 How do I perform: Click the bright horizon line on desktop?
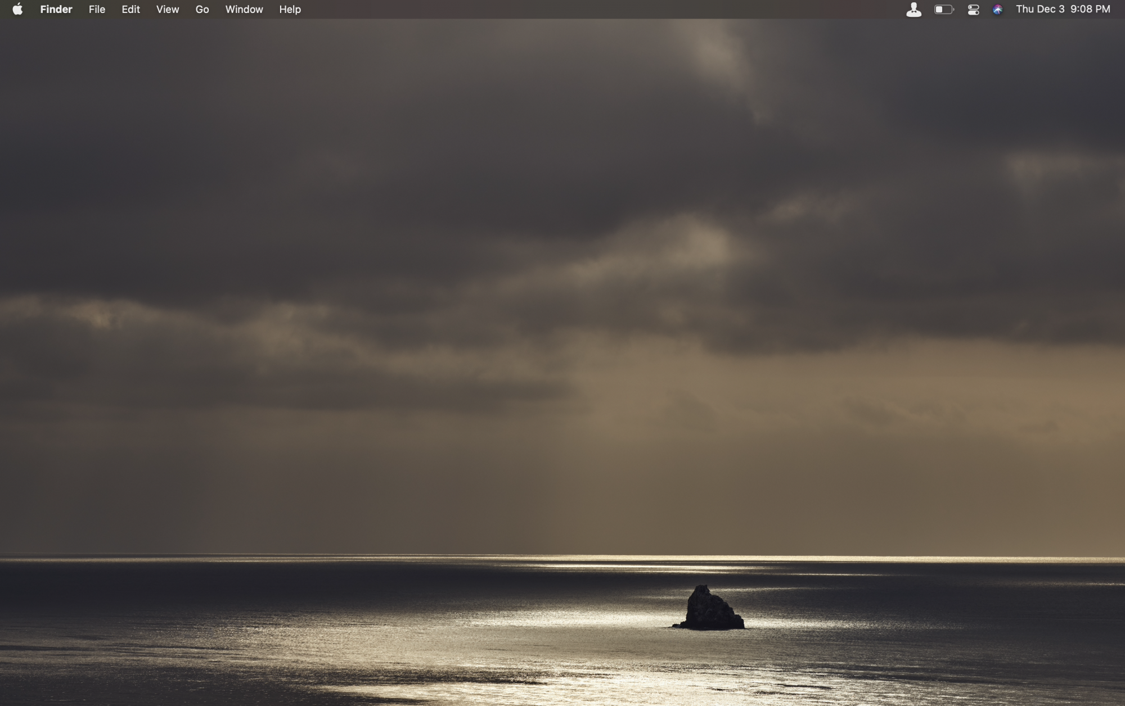point(675,558)
